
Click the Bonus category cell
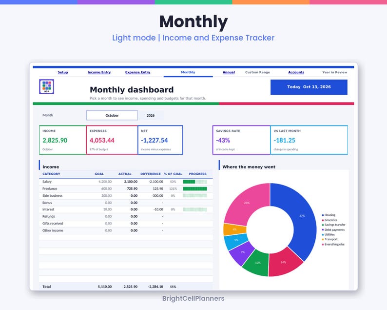click(x=47, y=203)
